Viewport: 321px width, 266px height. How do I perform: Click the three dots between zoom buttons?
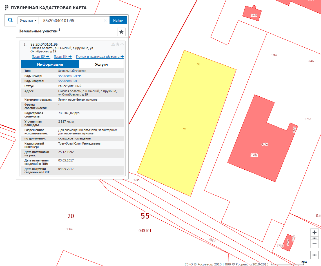(315, 238)
